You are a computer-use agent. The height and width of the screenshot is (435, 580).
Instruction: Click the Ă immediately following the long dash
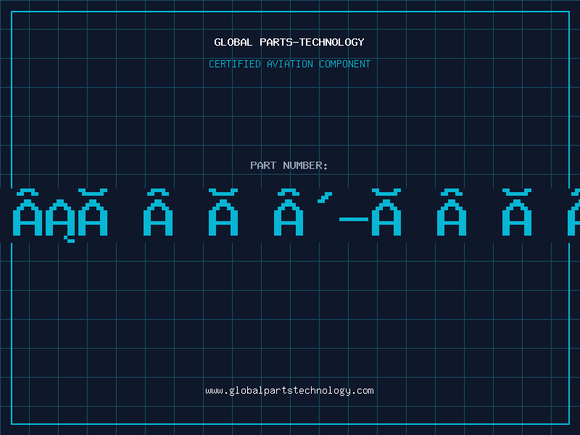(x=386, y=212)
